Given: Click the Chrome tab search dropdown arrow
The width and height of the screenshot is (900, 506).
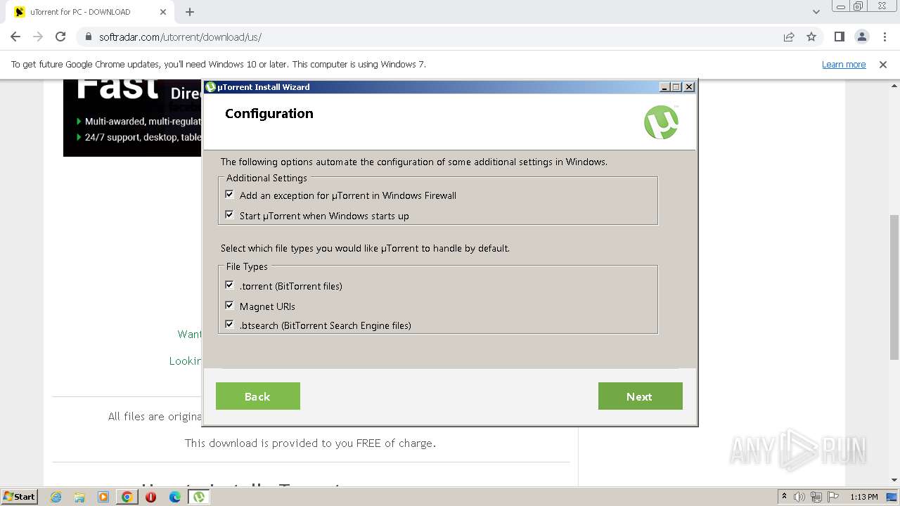Looking at the screenshot, I should (x=816, y=12).
